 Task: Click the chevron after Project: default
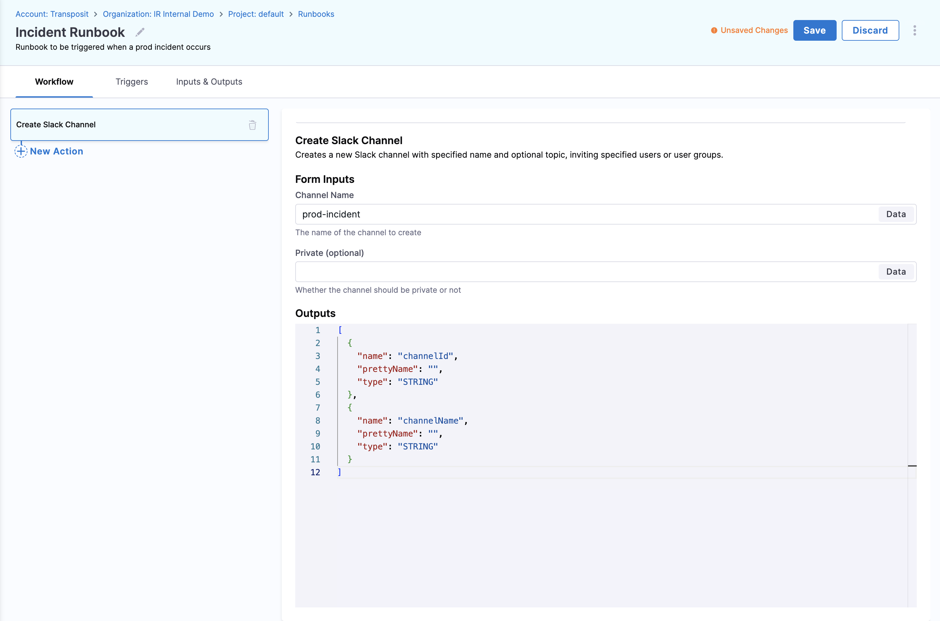[x=291, y=14]
